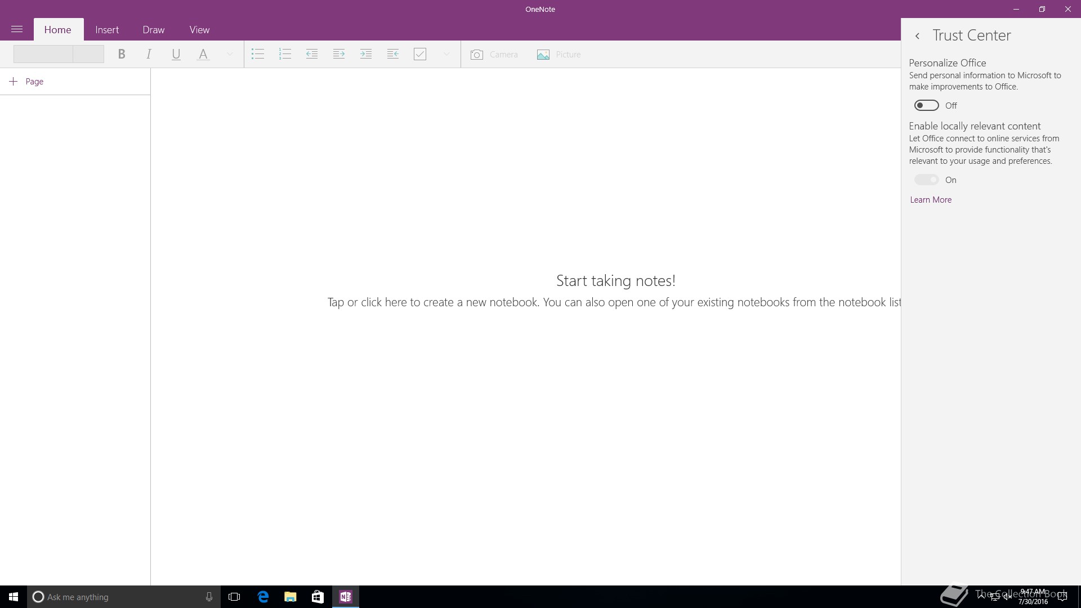This screenshot has width=1081, height=608.
Task: Click the left-to-right paragraph direction icon
Action: [x=339, y=54]
